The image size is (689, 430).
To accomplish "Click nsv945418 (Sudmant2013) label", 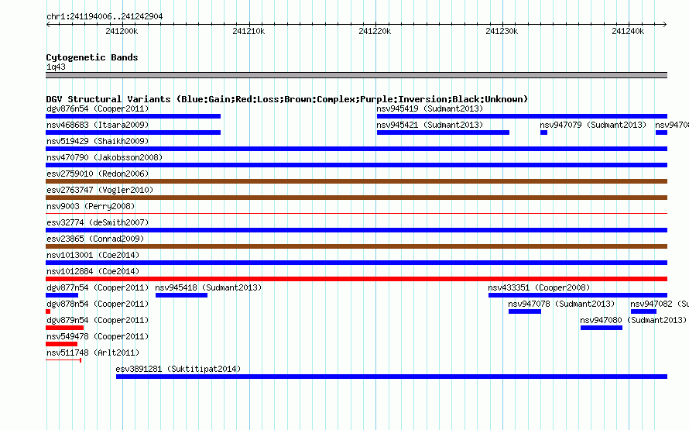I will (208, 287).
